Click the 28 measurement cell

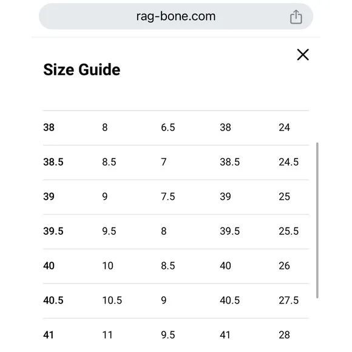coord(284,335)
